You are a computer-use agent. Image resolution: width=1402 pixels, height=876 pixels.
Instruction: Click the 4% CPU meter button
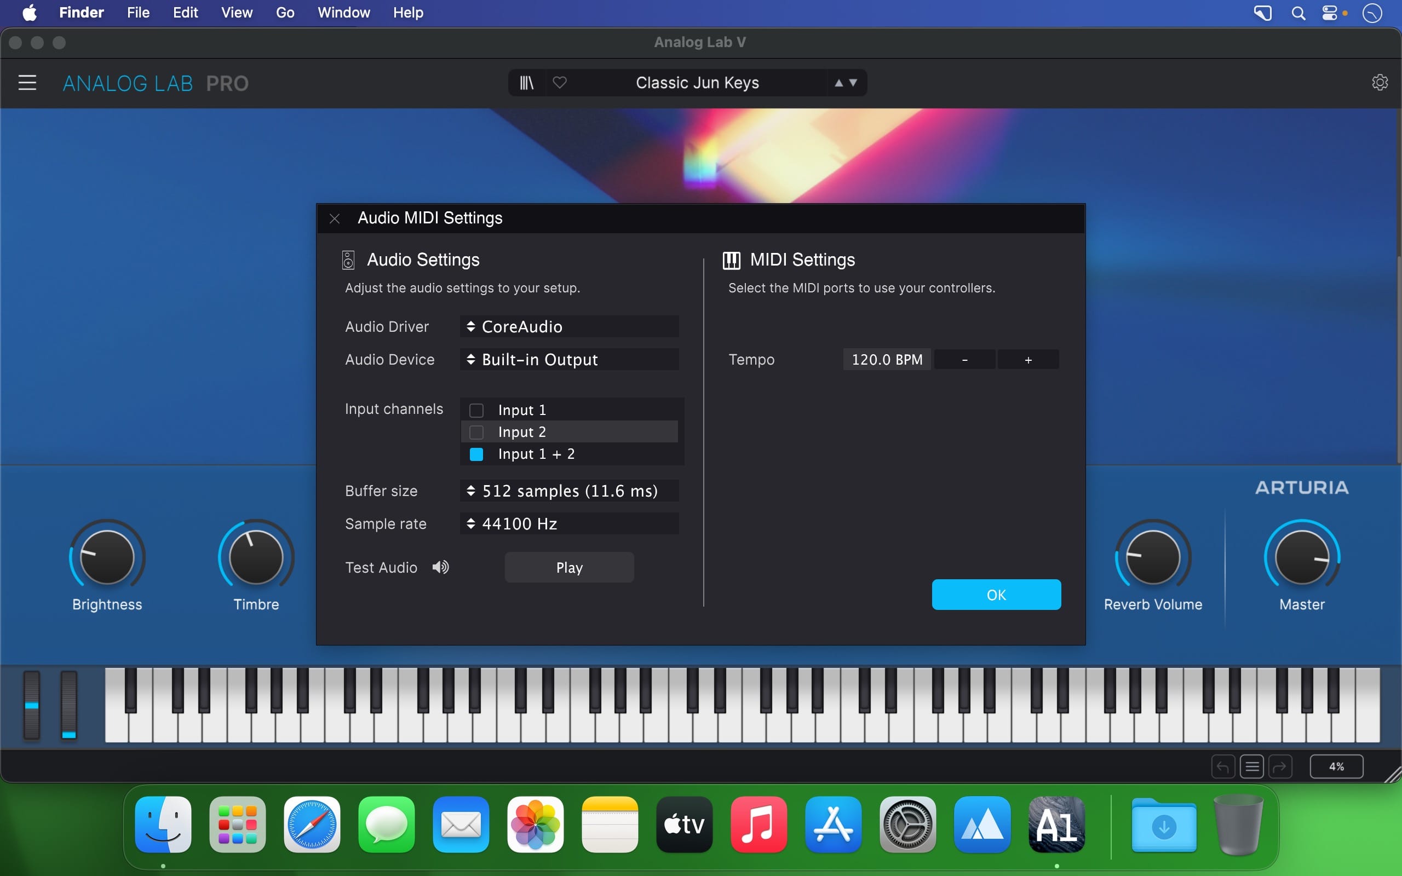pyautogui.click(x=1336, y=766)
